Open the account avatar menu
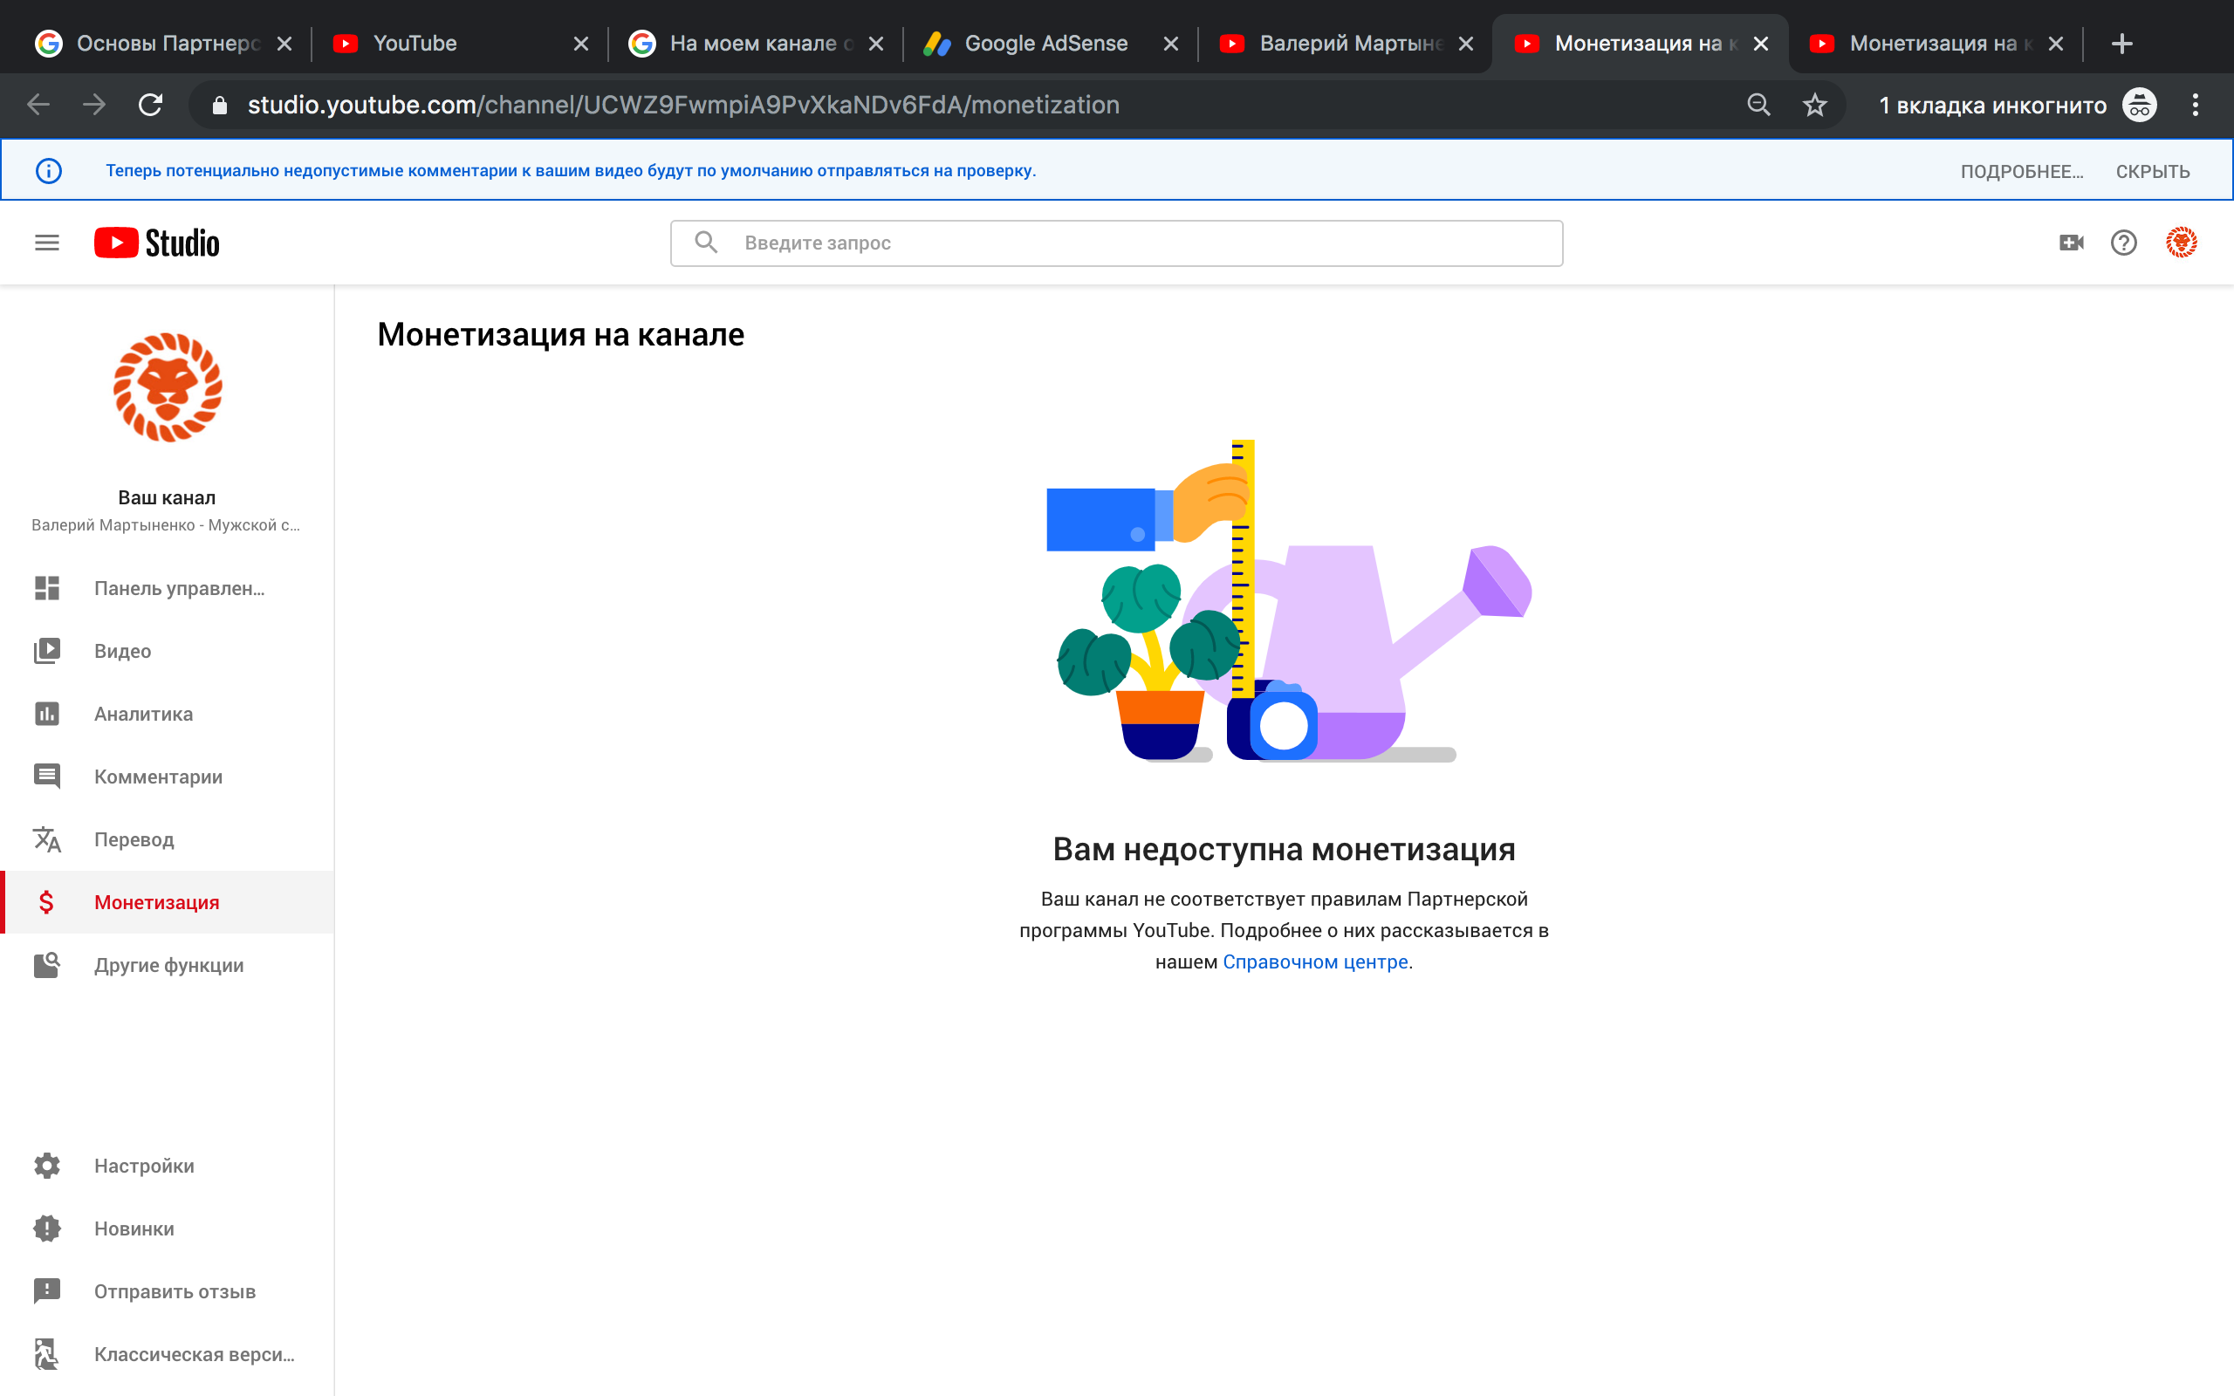2234x1396 pixels. pos(2181,243)
